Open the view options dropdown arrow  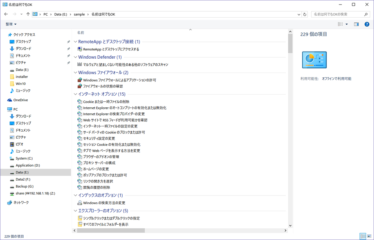pyautogui.click(x=347, y=24)
